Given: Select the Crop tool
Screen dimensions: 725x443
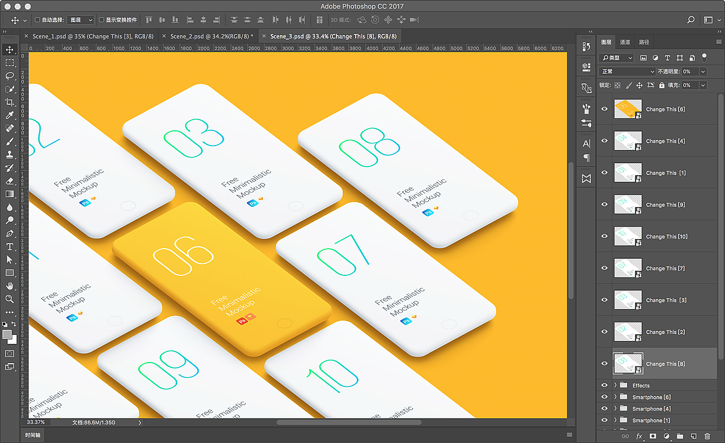Looking at the screenshot, I should [x=10, y=102].
